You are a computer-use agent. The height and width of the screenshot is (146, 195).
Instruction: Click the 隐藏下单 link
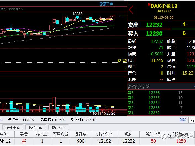point(106,4)
